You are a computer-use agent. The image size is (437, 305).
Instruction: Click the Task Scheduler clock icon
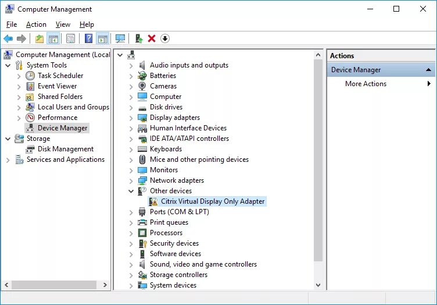click(x=30, y=76)
